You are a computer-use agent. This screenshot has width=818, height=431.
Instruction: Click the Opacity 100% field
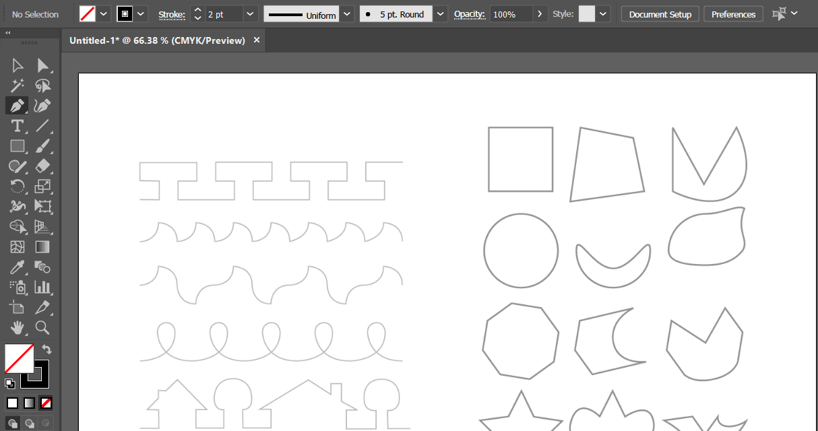pos(511,14)
